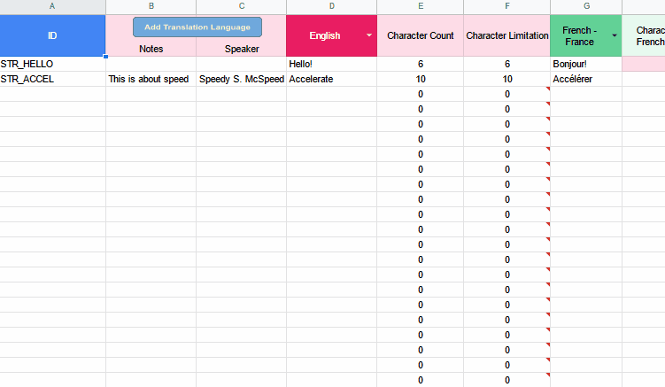Click the Add Translation Language button
665x387 pixels.
197,27
